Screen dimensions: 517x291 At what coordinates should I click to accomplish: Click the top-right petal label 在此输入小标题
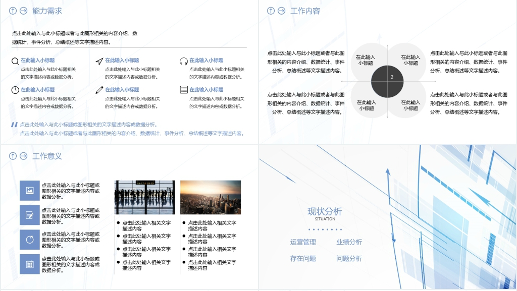pyautogui.click(x=410, y=60)
